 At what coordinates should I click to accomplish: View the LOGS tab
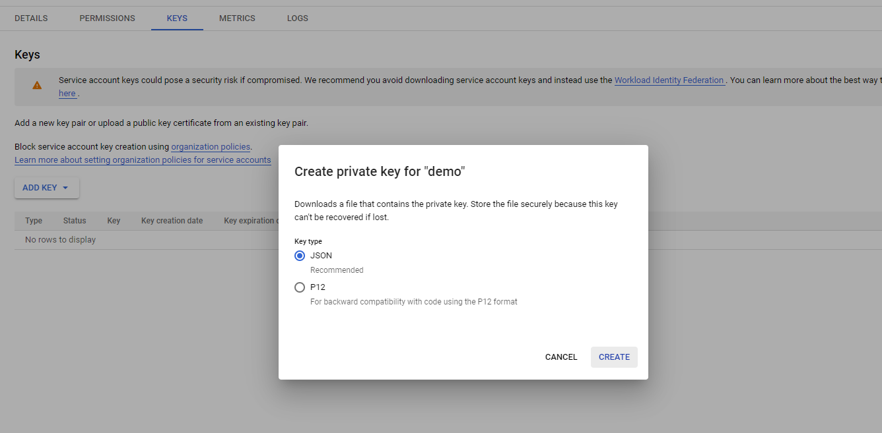pyautogui.click(x=298, y=18)
